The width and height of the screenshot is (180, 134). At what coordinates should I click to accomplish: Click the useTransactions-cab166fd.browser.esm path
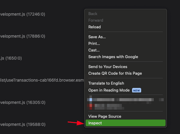pyautogui.click(x=42, y=80)
